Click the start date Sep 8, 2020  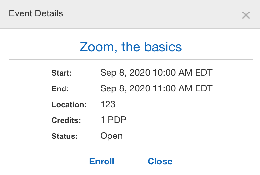click(x=125, y=73)
